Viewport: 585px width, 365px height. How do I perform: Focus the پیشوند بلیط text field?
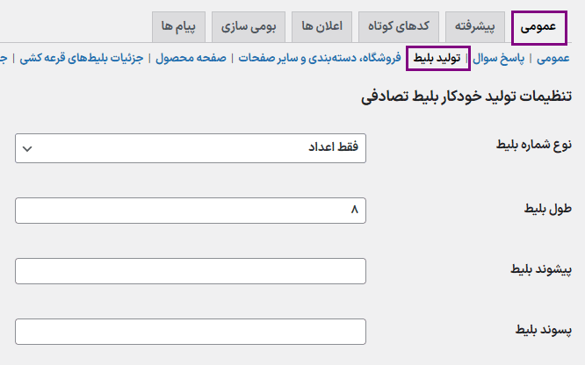click(x=191, y=271)
